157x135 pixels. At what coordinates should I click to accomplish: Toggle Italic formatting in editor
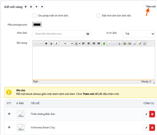pos(56,43)
